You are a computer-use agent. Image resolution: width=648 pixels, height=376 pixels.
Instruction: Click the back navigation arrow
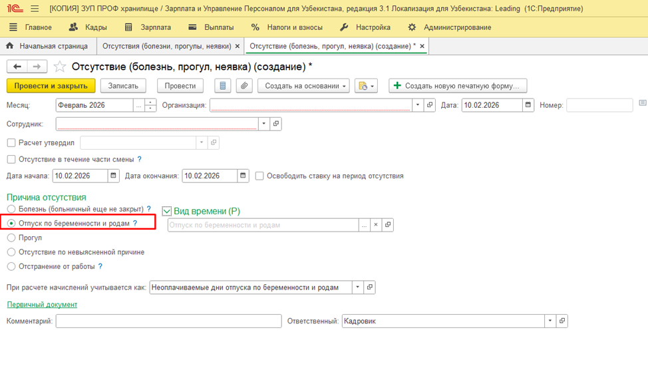click(x=17, y=67)
